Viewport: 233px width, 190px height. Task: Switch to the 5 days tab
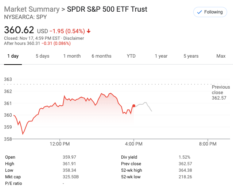42,56
